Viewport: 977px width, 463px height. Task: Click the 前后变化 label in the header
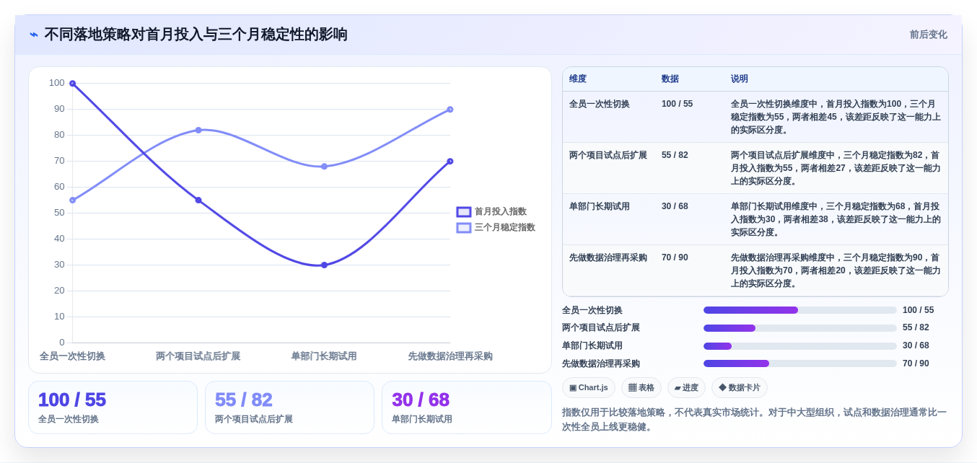pos(928,35)
